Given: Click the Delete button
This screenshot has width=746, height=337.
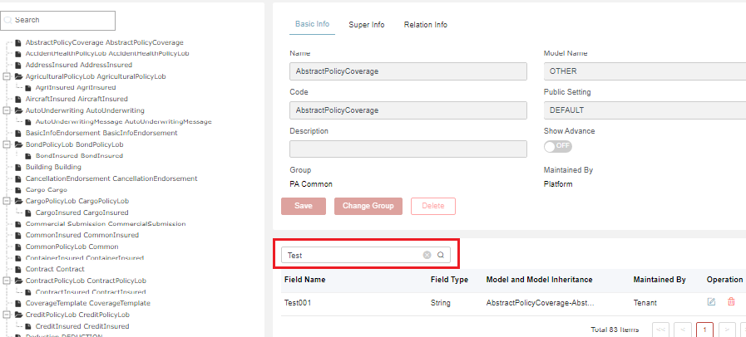Looking at the screenshot, I should (x=433, y=206).
